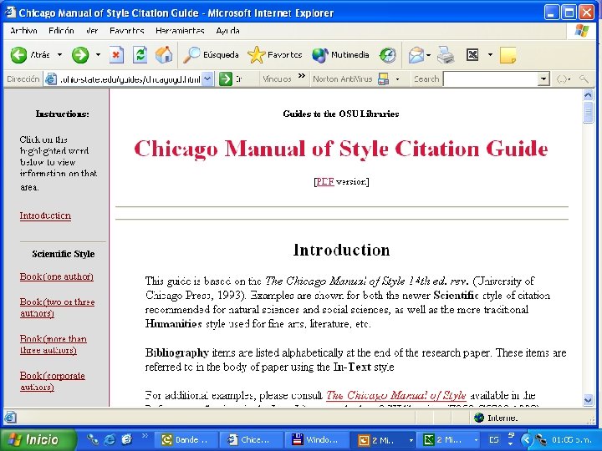The width and height of the screenshot is (602, 451).
Task: Click the green Forward arrow button
Action: click(x=80, y=55)
